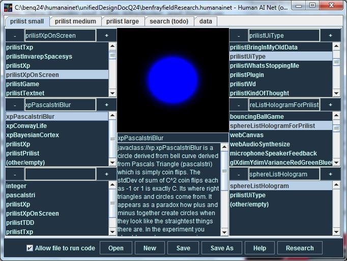Image resolution: width=347 pixels, height=261 pixels.
Task: Click the New button
Action: [150, 248]
